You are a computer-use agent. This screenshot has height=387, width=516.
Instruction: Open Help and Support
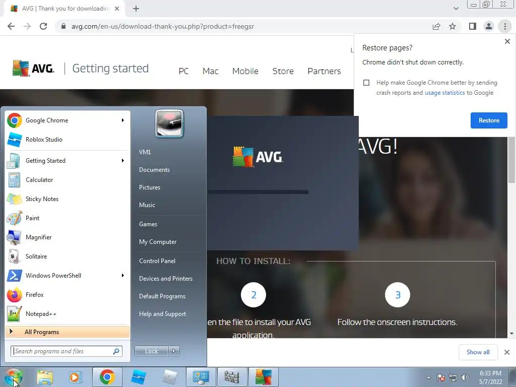pos(163,314)
